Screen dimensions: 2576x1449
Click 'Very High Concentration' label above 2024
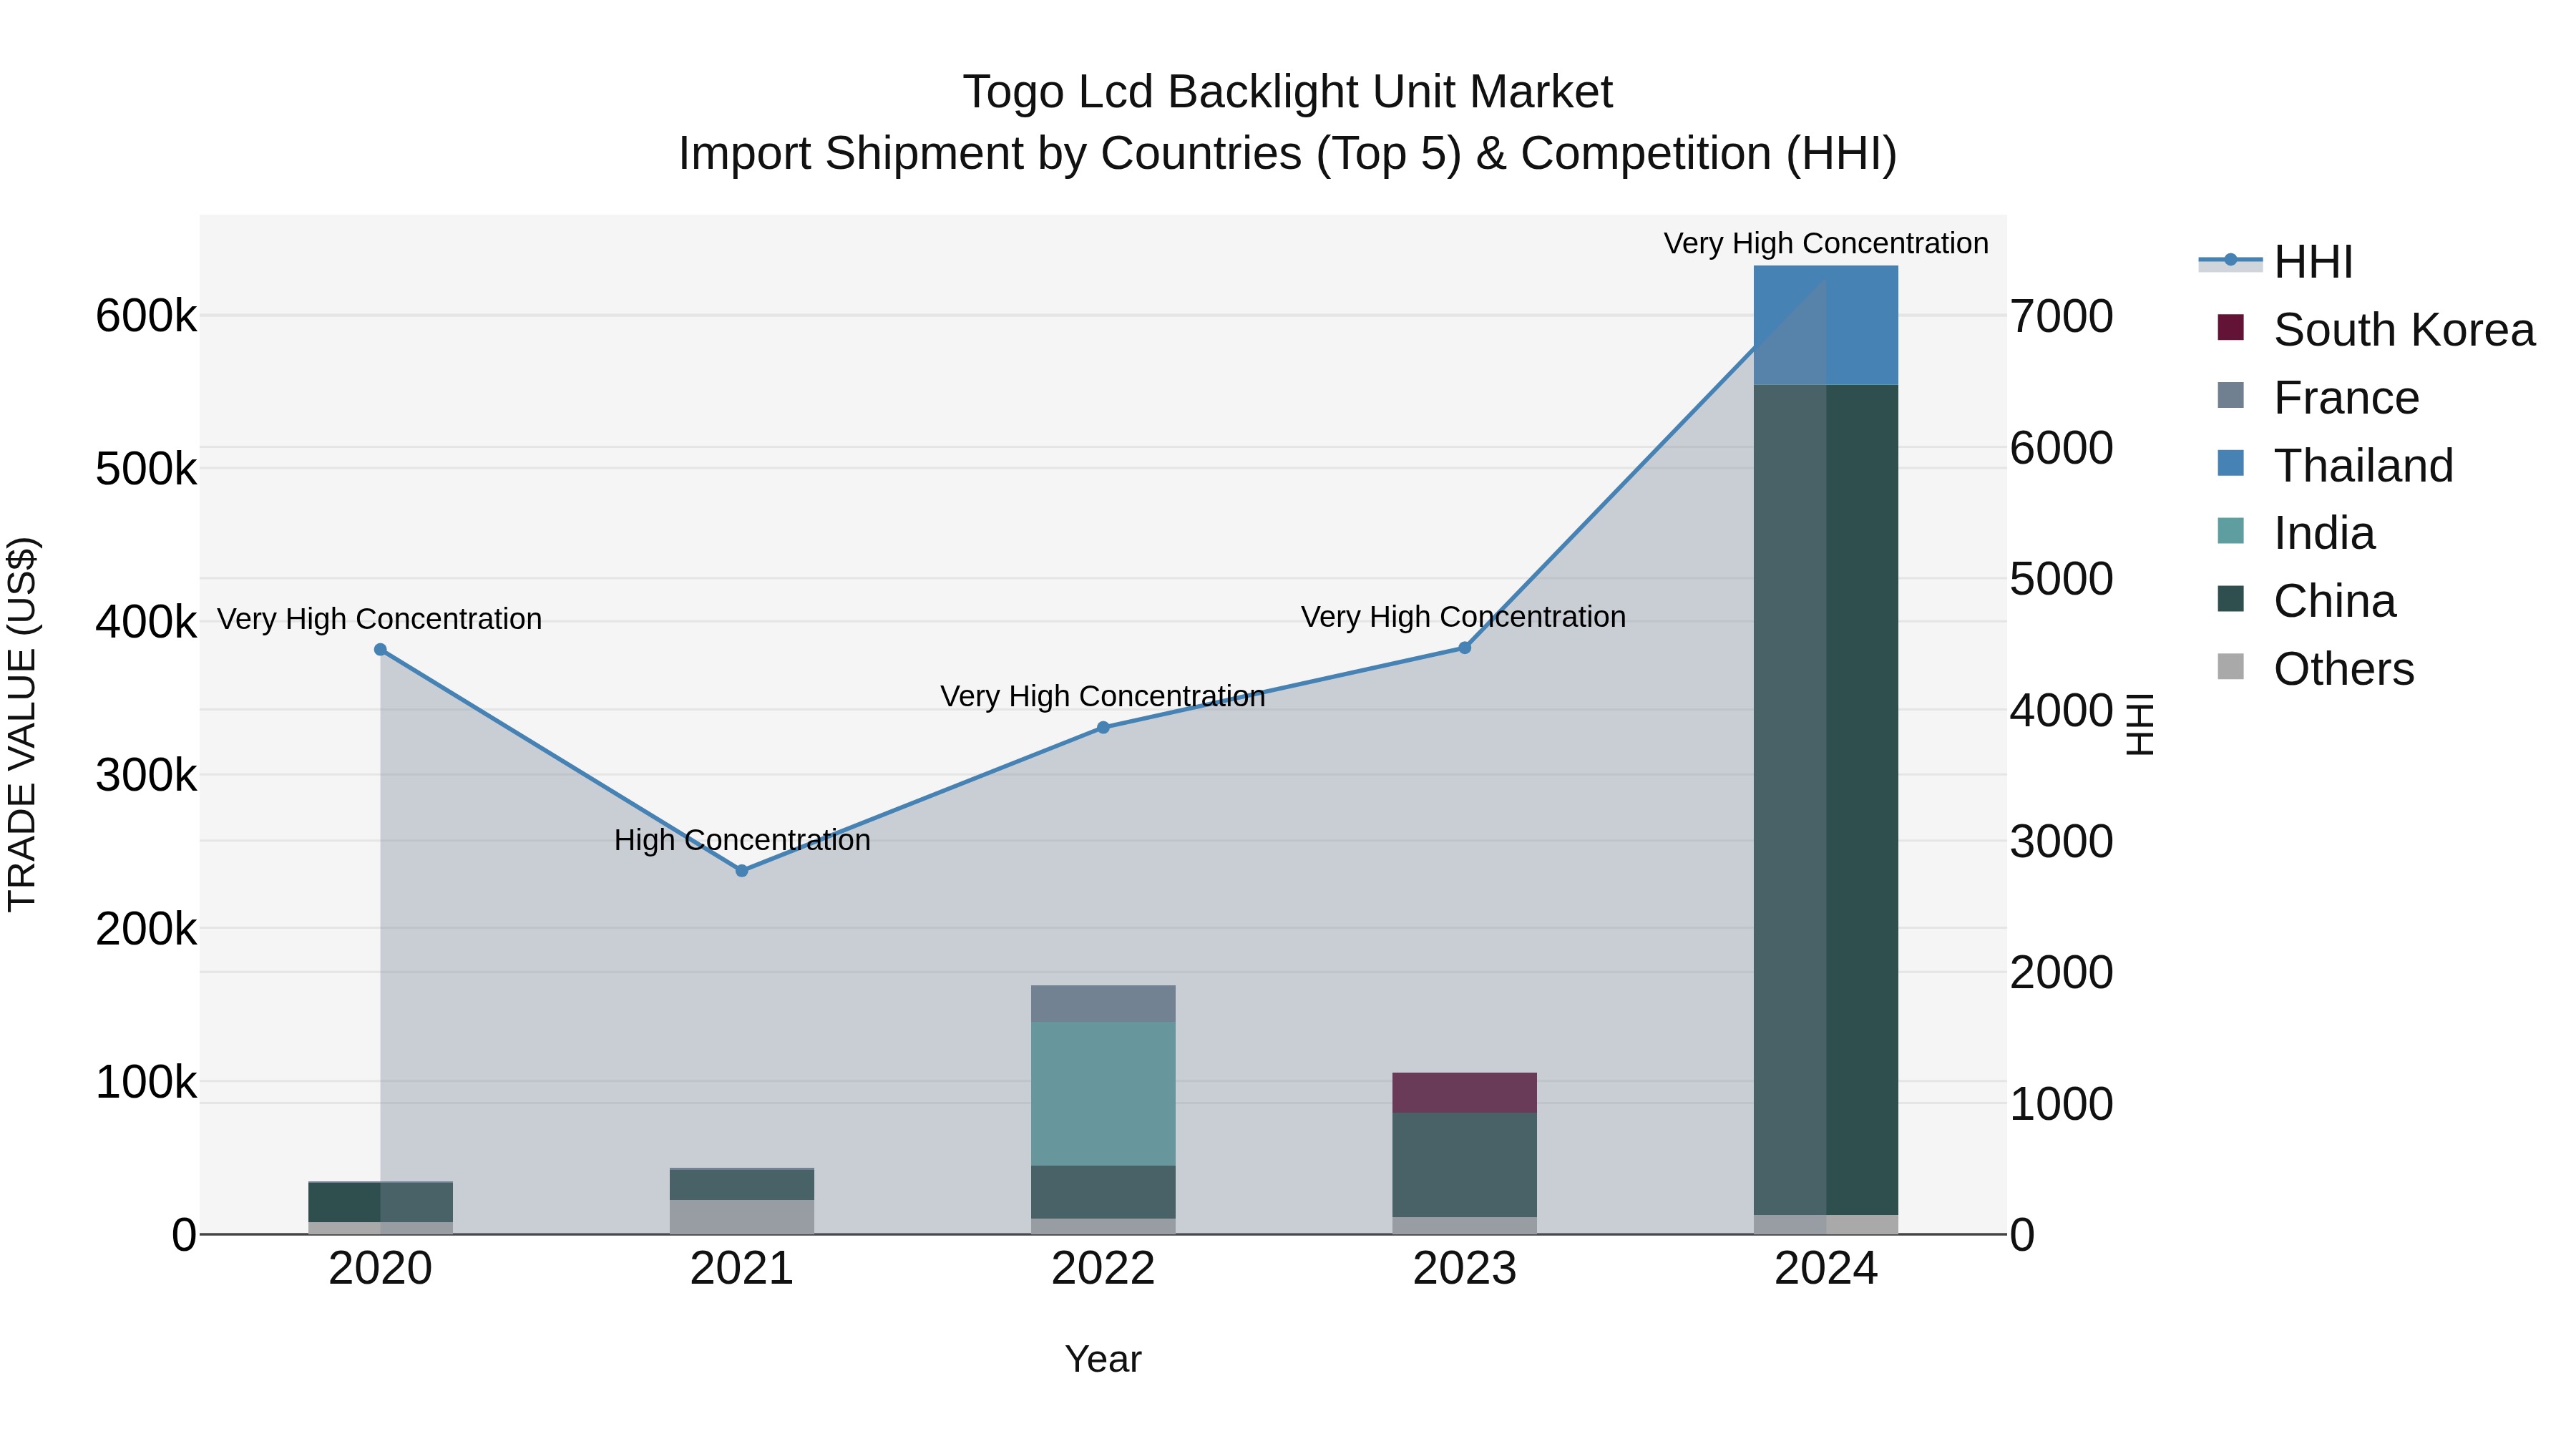(1826, 244)
